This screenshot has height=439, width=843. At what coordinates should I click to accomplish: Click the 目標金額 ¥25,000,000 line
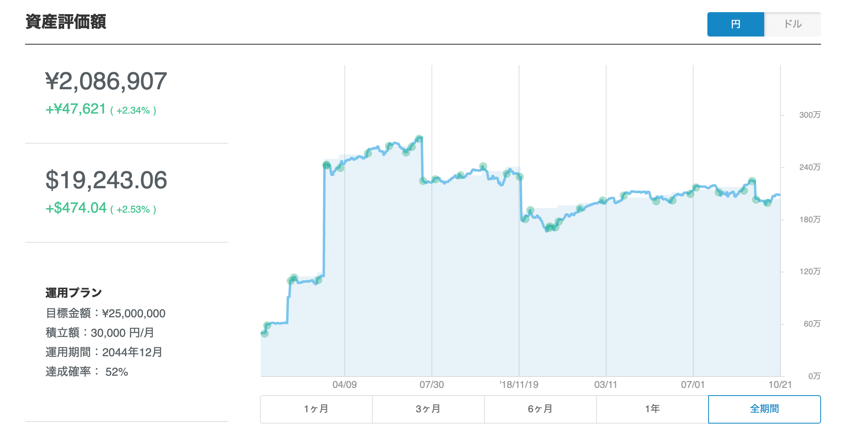coord(105,313)
